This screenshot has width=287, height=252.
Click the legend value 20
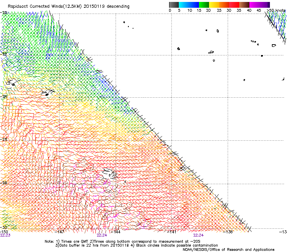pyautogui.click(x=209, y=10)
